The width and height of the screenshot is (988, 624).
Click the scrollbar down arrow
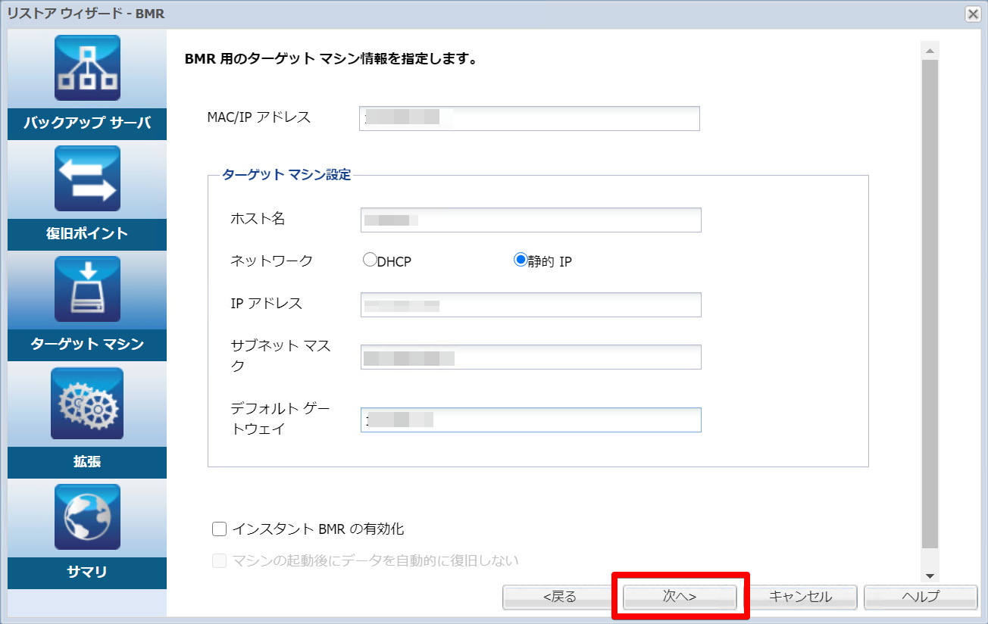coord(930,576)
